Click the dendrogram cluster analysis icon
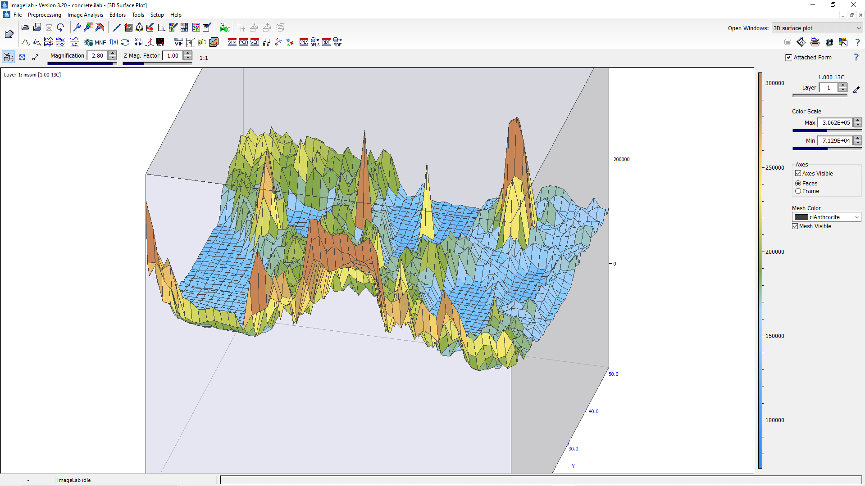 267,42
